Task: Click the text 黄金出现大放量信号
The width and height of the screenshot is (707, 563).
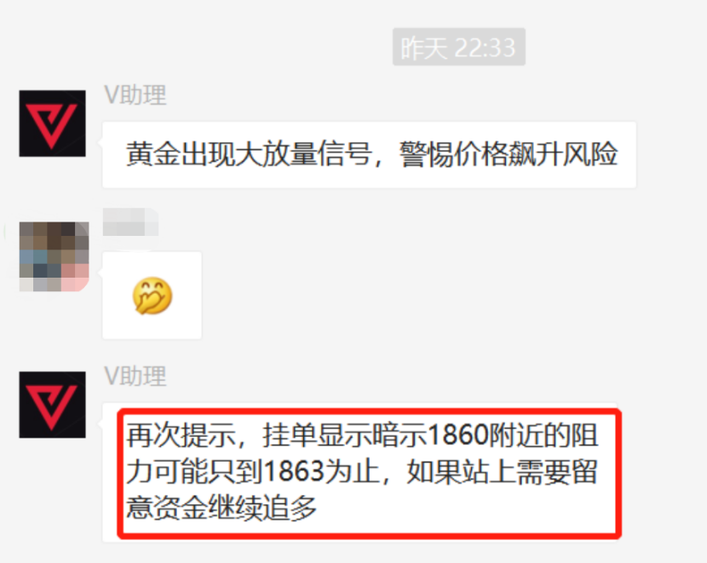Action: coord(249,155)
